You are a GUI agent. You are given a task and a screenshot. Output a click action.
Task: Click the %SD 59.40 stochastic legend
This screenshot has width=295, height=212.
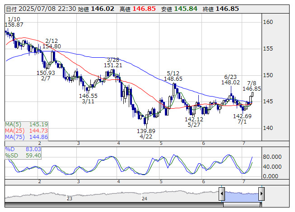click(23, 156)
